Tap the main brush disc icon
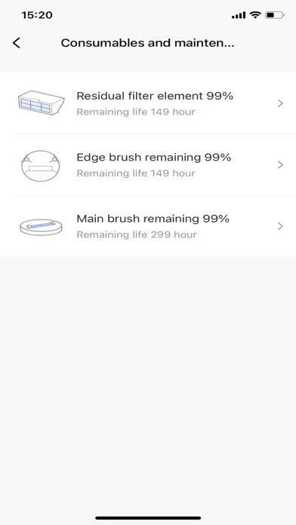Image resolution: width=296 pixels, height=525 pixels. tap(41, 227)
